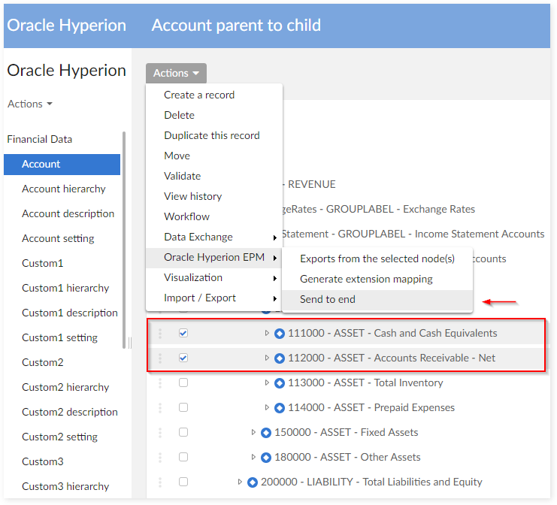The width and height of the screenshot is (557, 505).
Task: Expand the 200000 Total Liabilities and Equity node
Action: [241, 482]
